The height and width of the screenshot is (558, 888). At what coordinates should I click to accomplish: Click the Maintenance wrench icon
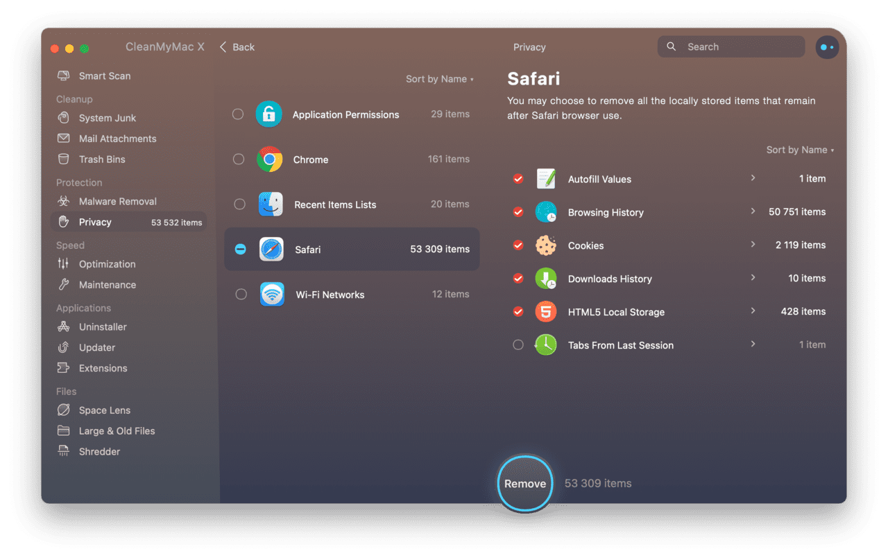pyautogui.click(x=64, y=285)
